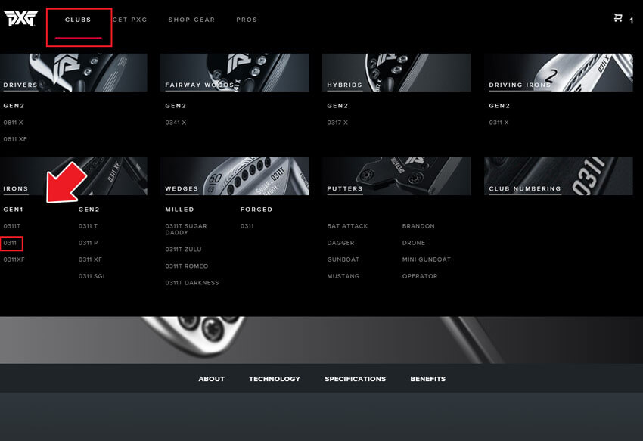
Task: Click the FORGED heading under Wedges
Action: (256, 210)
